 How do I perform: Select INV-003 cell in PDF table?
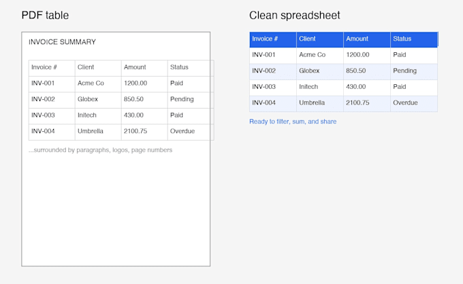tap(52, 116)
